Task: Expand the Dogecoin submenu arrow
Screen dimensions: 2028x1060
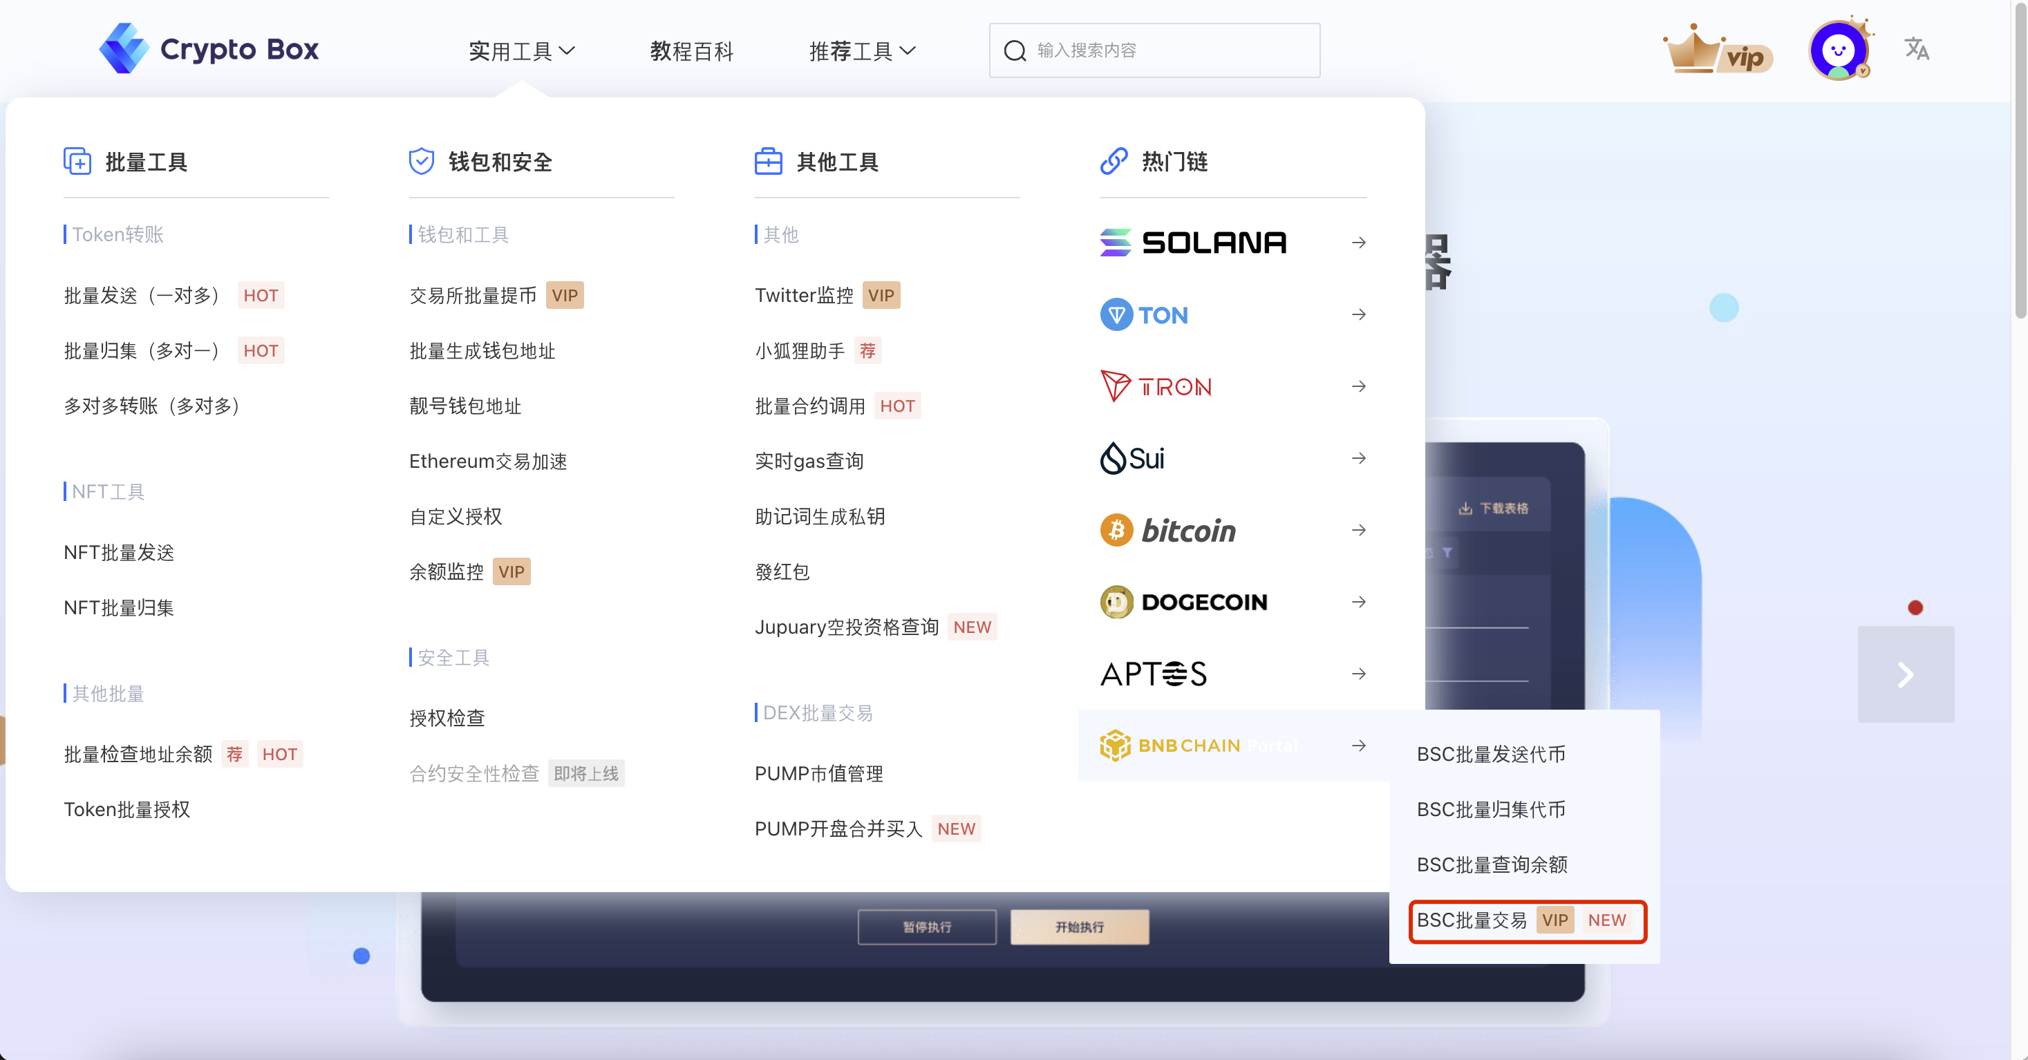Action: tap(1358, 602)
